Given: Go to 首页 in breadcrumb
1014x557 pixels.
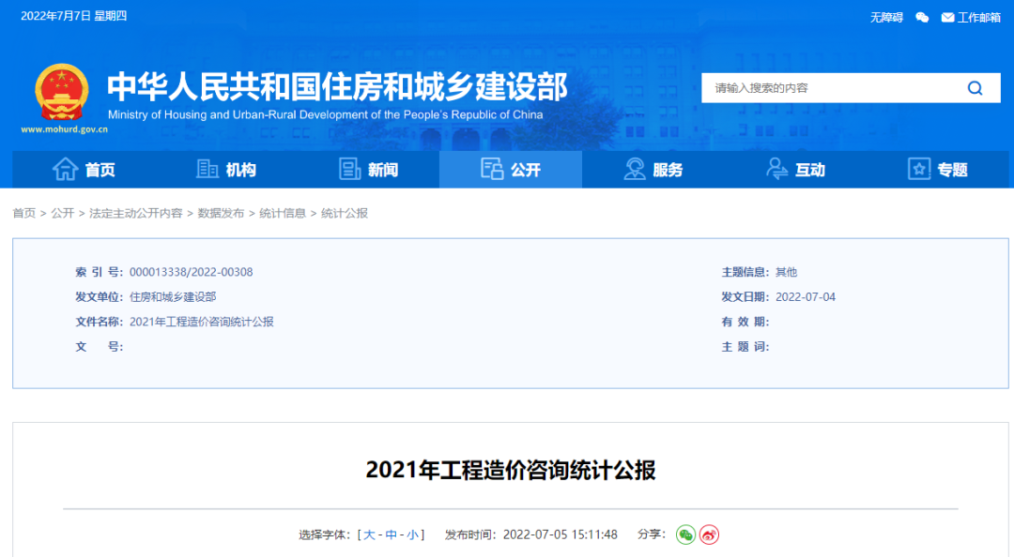Looking at the screenshot, I should [x=23, y=213].
